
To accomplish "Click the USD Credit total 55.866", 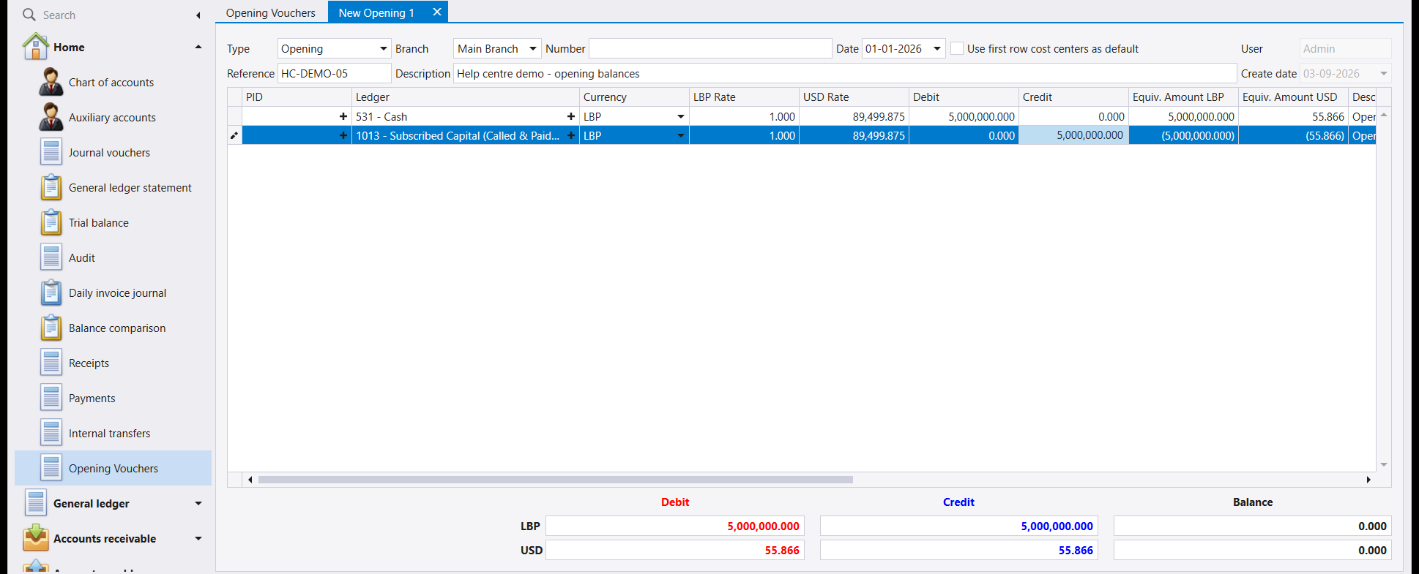I will [x=959, y=550].
